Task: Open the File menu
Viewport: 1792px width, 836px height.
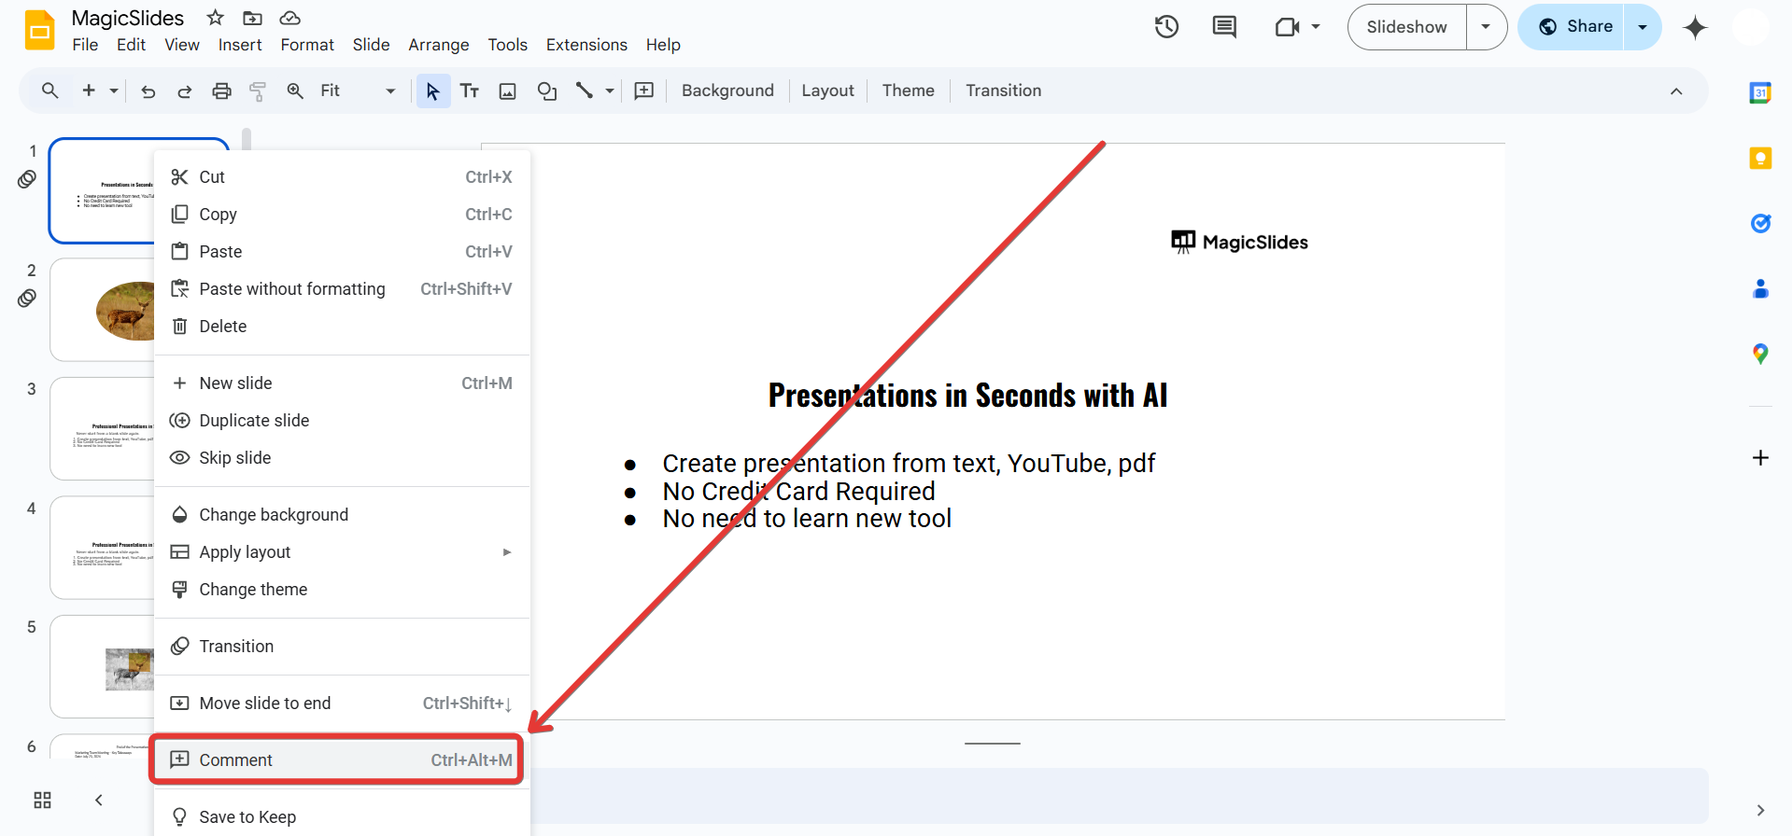Action: pyautogui.click(x=85, y=45)
